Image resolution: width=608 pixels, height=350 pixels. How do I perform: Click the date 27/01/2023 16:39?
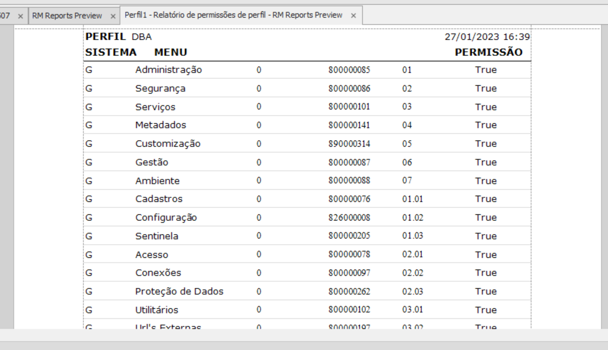487,37
